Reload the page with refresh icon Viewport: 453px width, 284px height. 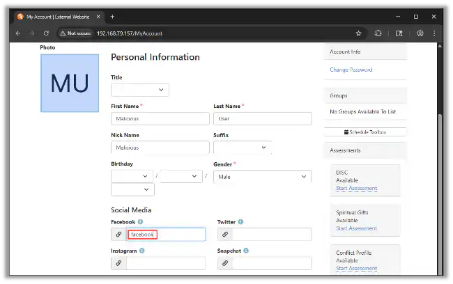click(46, 33)
